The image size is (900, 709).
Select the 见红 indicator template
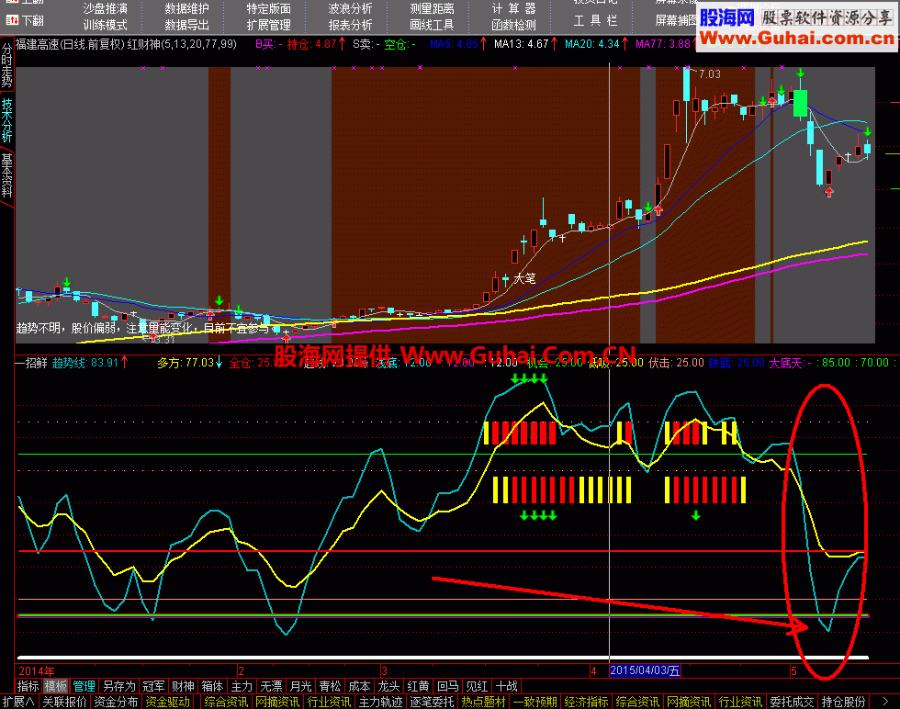[x=477, y=686]
